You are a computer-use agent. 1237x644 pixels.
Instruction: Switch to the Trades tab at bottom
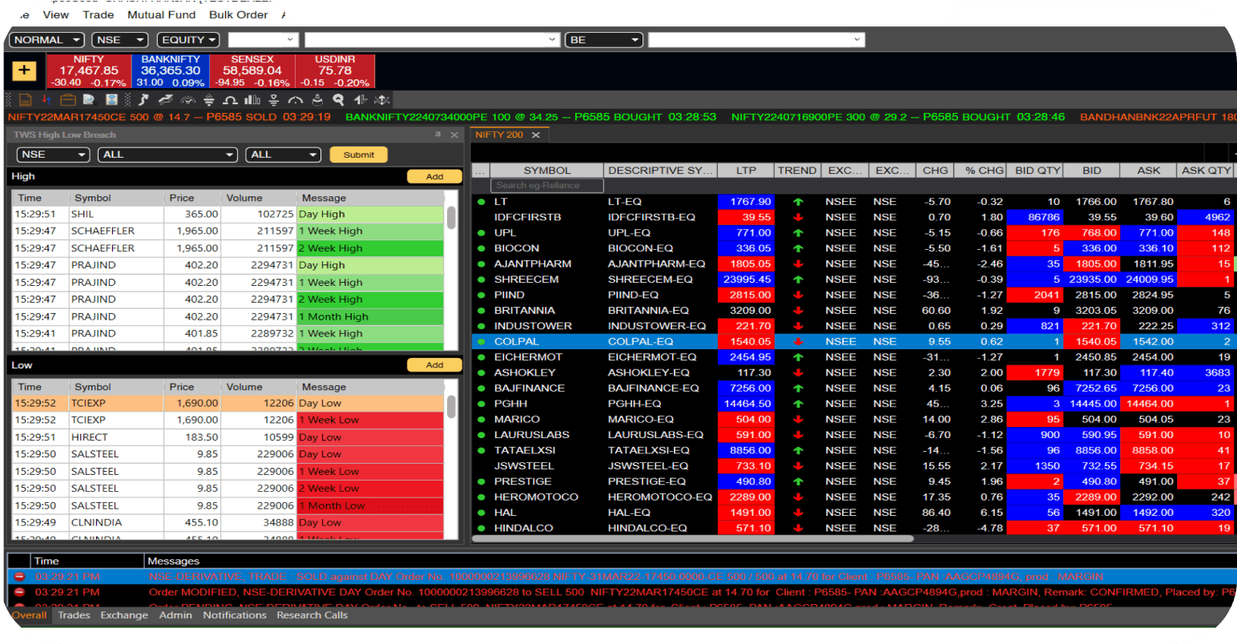coord(74,615)
